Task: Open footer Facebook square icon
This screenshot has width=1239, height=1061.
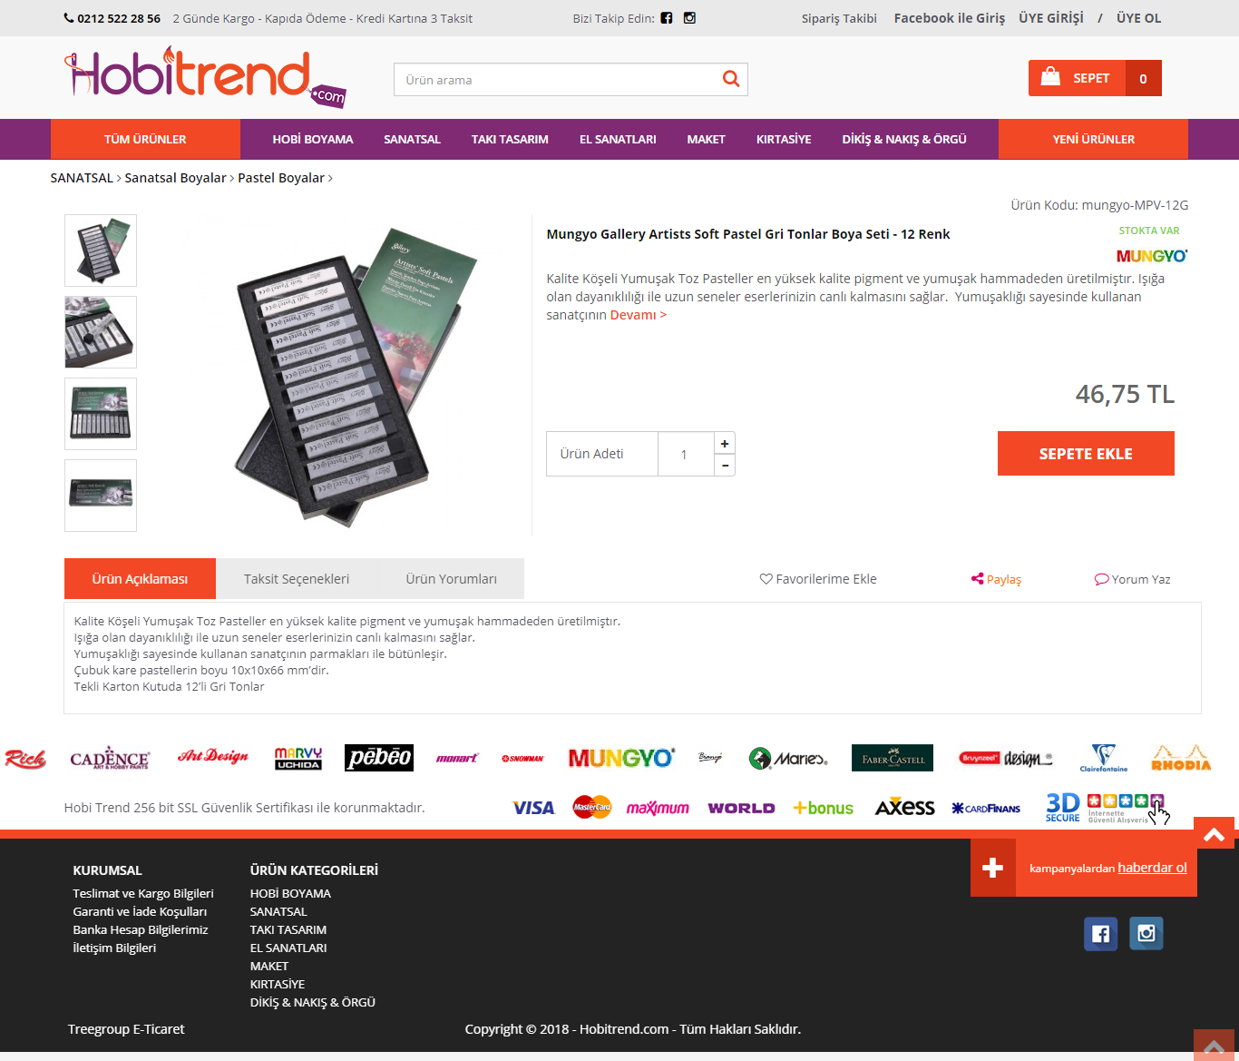Action: (x=1100, y=934)
